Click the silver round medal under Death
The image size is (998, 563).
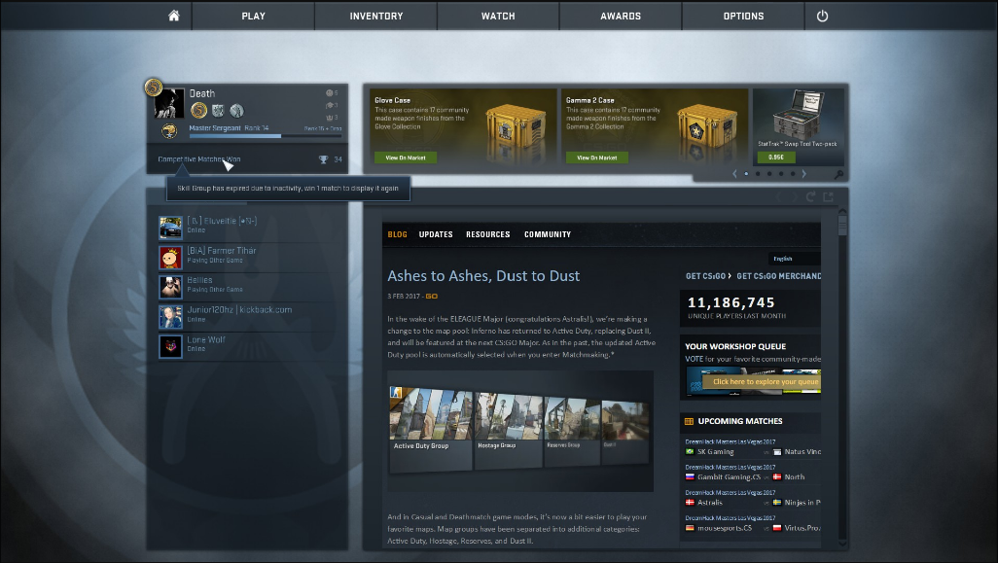click(236, 111)
